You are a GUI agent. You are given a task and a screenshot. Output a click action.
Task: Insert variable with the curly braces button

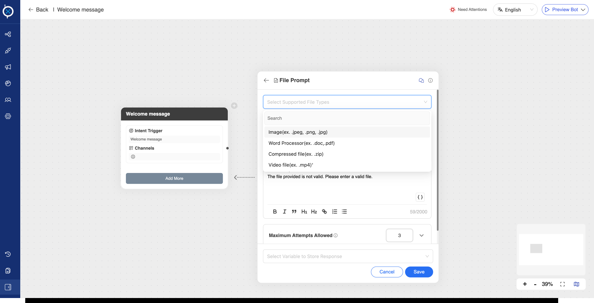(x=420, y=197)
